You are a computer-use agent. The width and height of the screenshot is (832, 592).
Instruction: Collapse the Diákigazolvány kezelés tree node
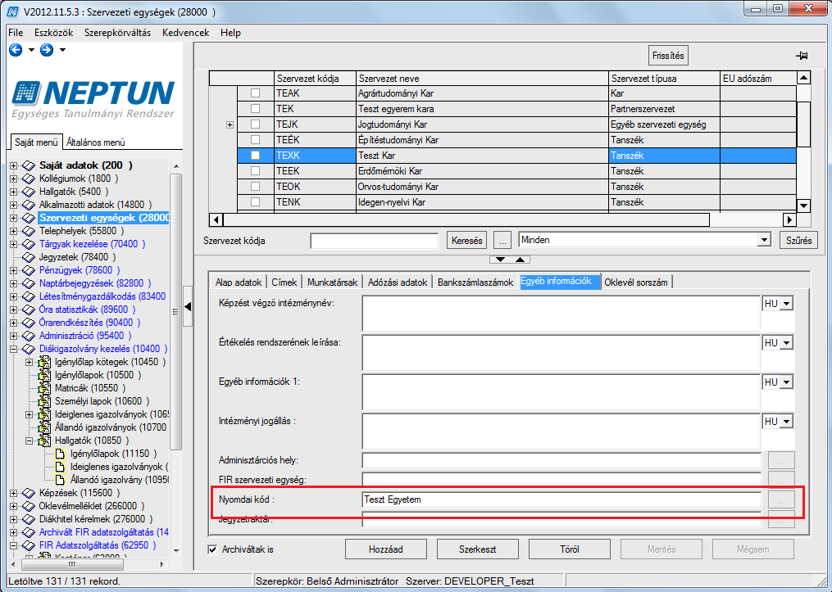[13, 350]
